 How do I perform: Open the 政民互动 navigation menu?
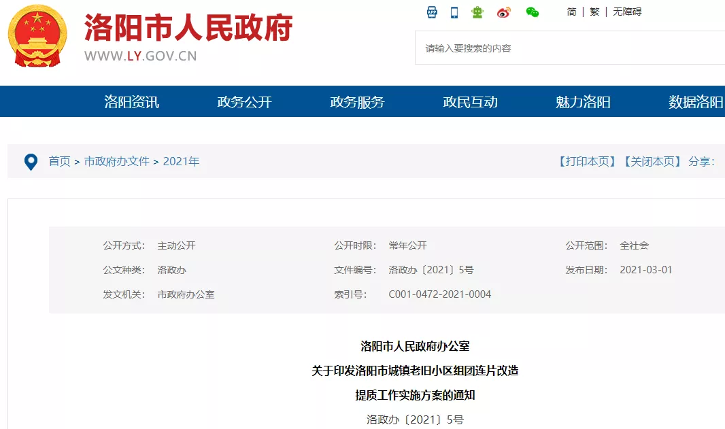click(x=471, y=101)
